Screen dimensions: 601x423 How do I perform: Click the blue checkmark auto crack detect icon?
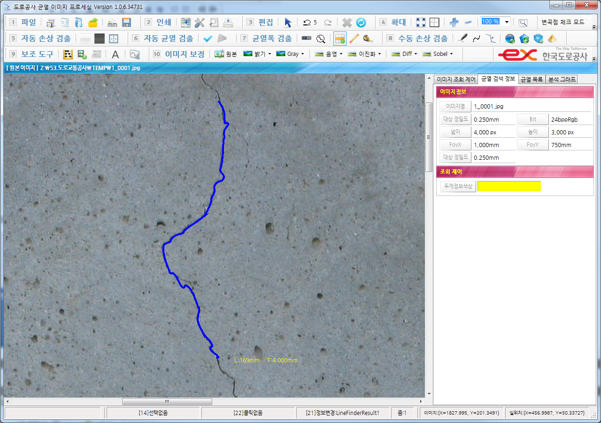point(208,39)
